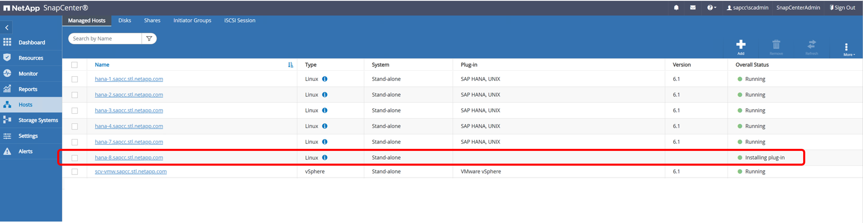Toggle the select-all checkbox in header

74,65
